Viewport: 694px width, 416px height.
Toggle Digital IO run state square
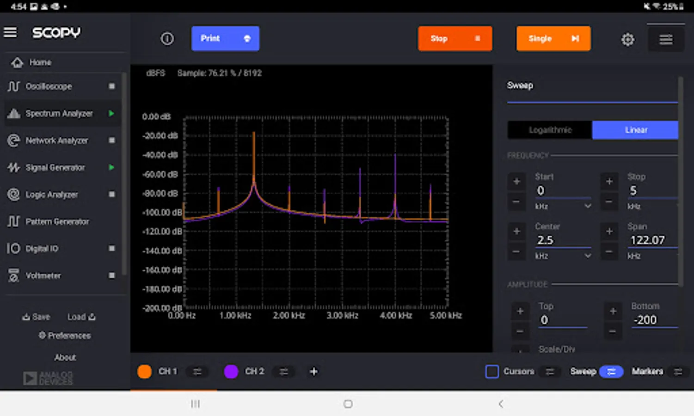coord(111,249)
